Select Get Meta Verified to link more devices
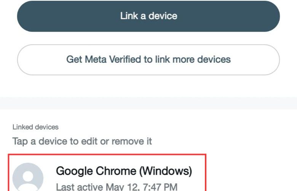This screenshot has width=297, height=191. 148,60
